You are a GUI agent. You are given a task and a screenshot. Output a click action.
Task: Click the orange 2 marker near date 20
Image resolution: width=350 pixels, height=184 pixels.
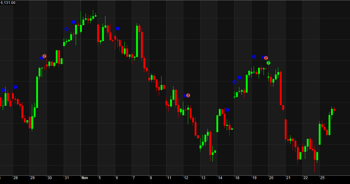pyautogui.click(x=266, y=58)
